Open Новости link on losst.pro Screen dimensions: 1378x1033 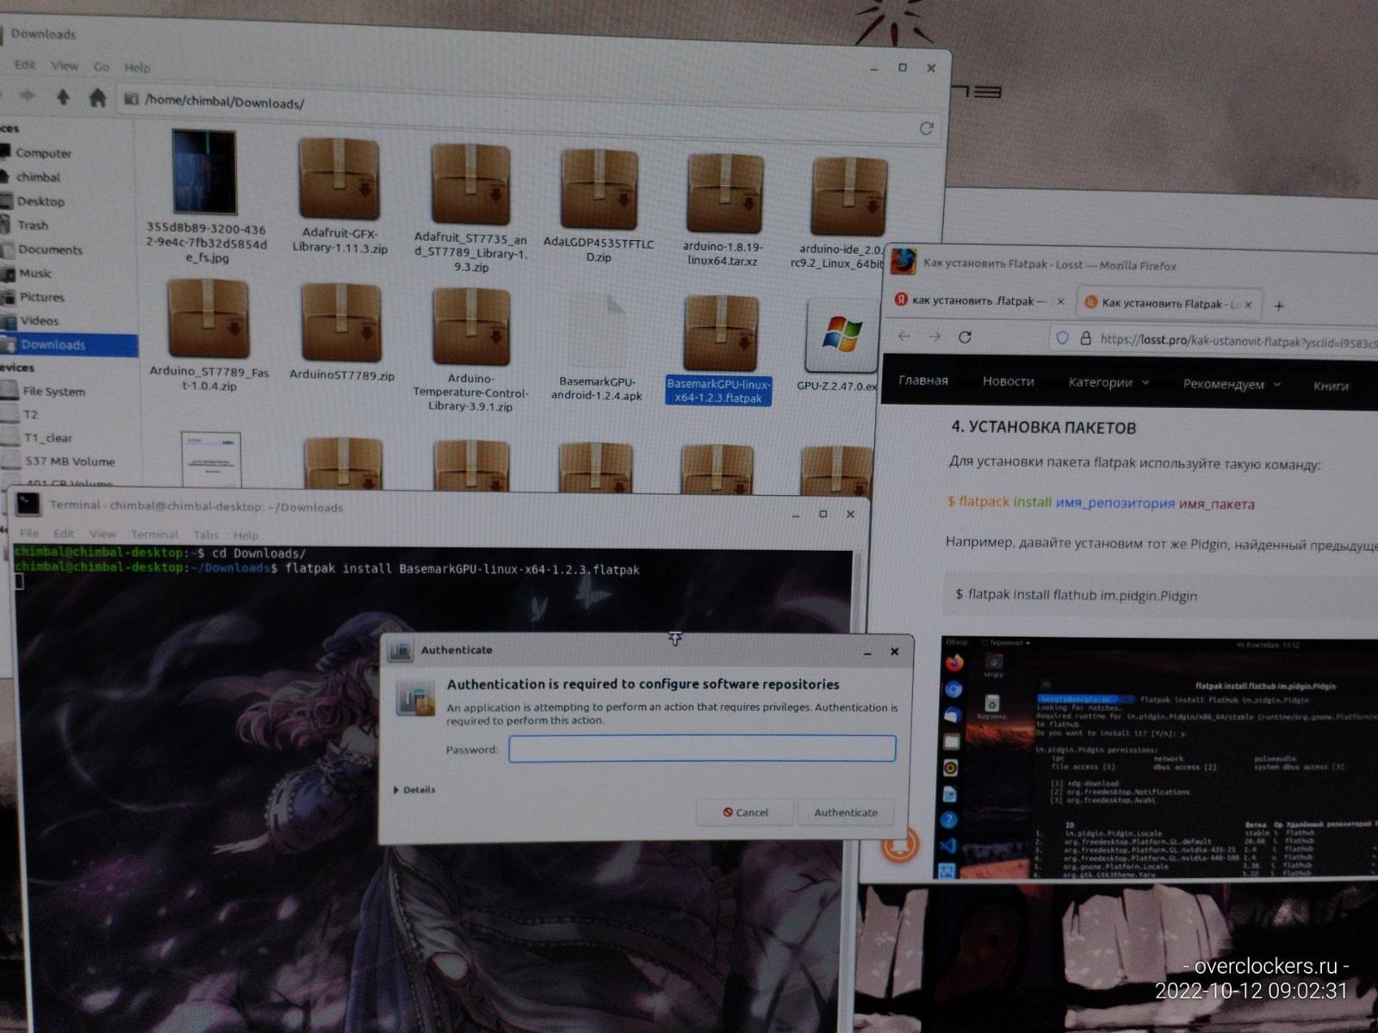1009,380
